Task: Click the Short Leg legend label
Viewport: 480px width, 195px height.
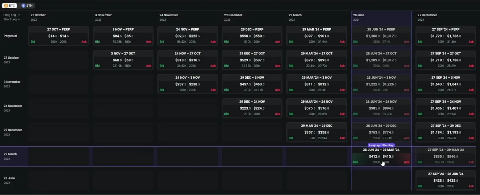Action: pyautogui.click(x=12, y=19)
